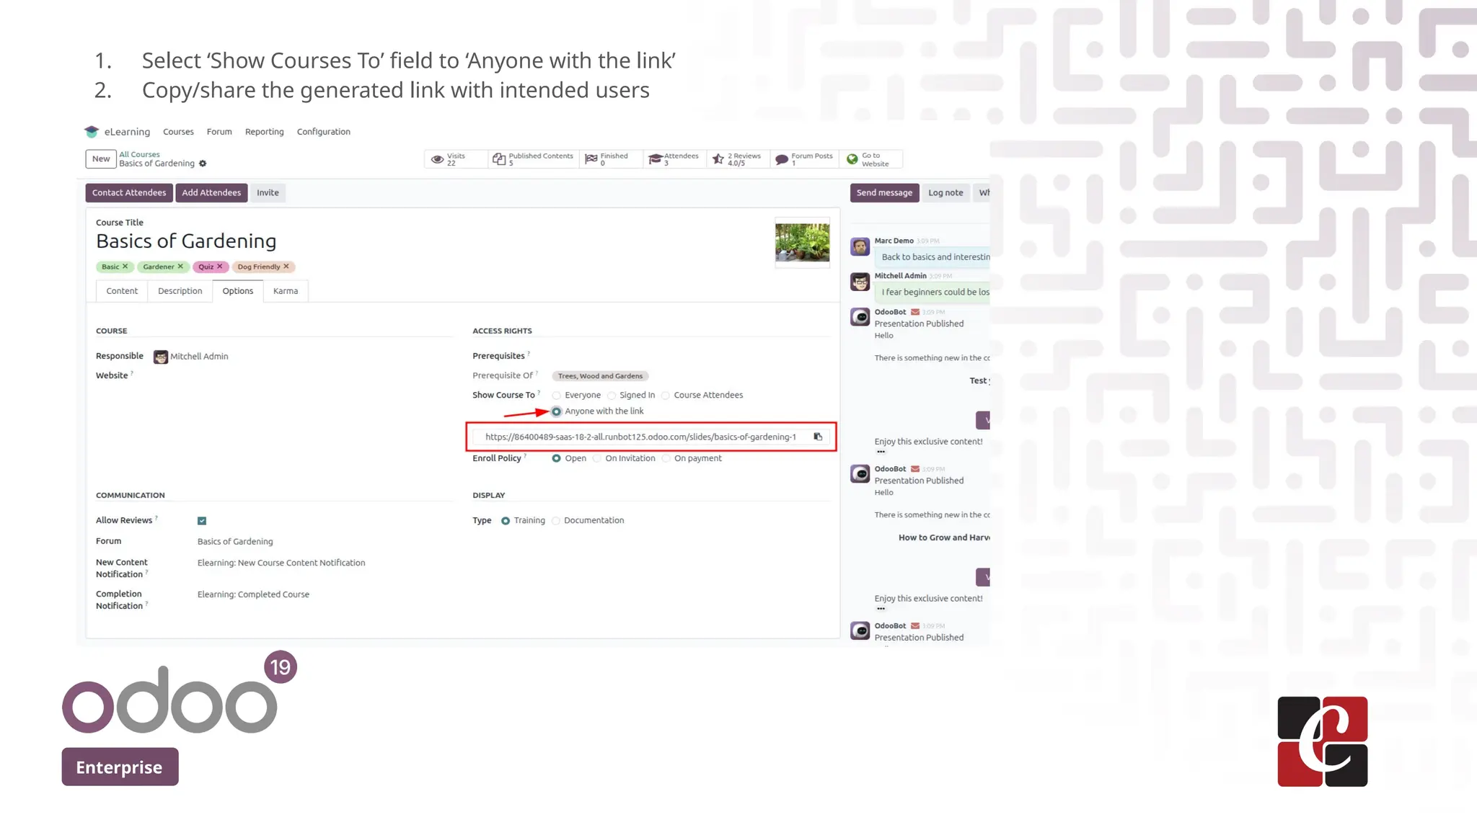The image size is (1477, 830).
Task: Click first OdooBot avatar in chatter
Action: 860,317
